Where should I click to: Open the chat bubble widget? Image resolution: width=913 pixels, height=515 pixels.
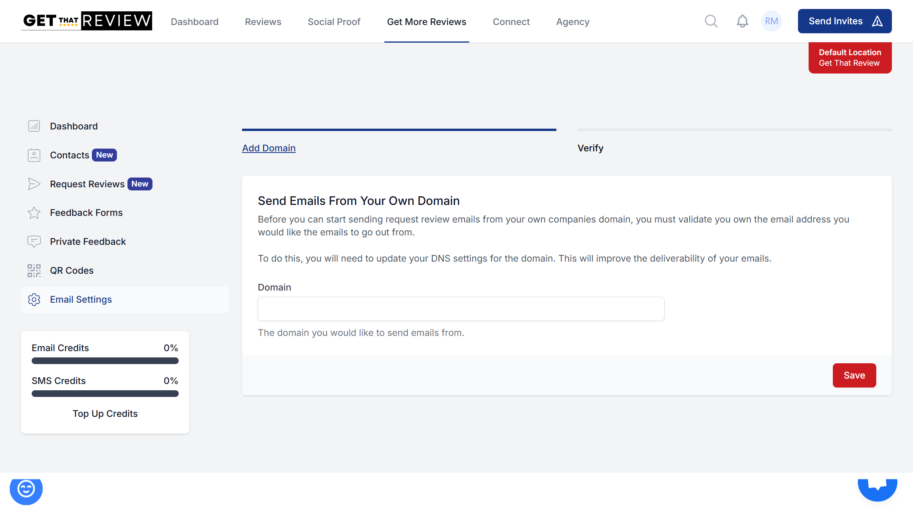[x=877, y=488]
